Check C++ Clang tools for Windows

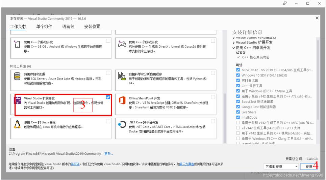tap(238, 138)
